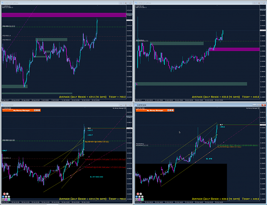Screen dimensions: 267x205
Task: Click My Money Manager orange title in EURTRY M30
Action: click(x=155, y=110)
